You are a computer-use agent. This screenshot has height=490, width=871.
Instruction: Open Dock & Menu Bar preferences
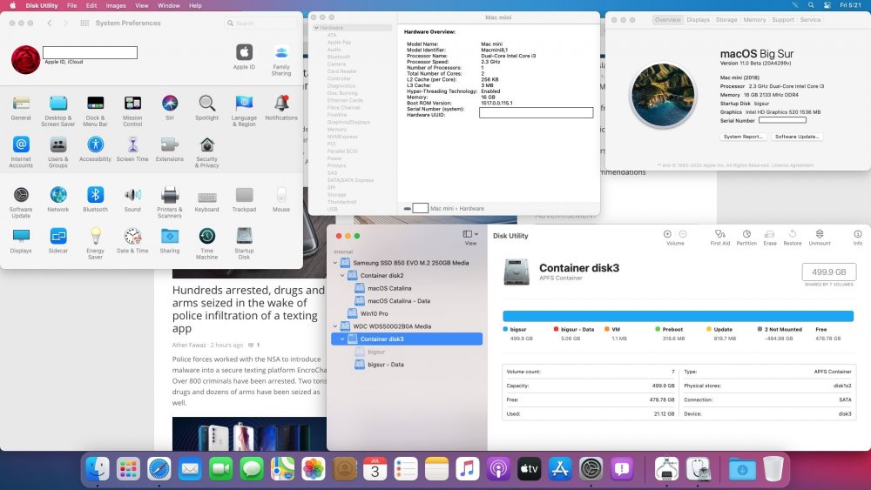pos(96,111)
